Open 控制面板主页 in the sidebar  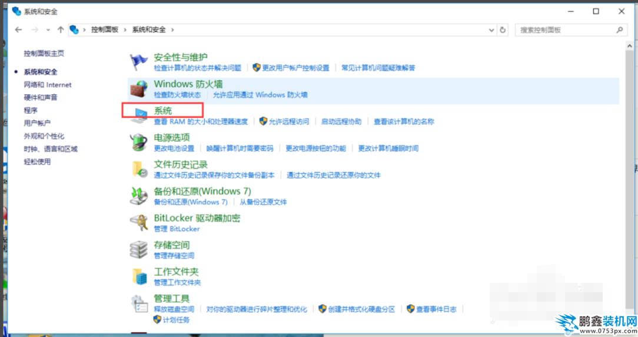pos(44,54)
